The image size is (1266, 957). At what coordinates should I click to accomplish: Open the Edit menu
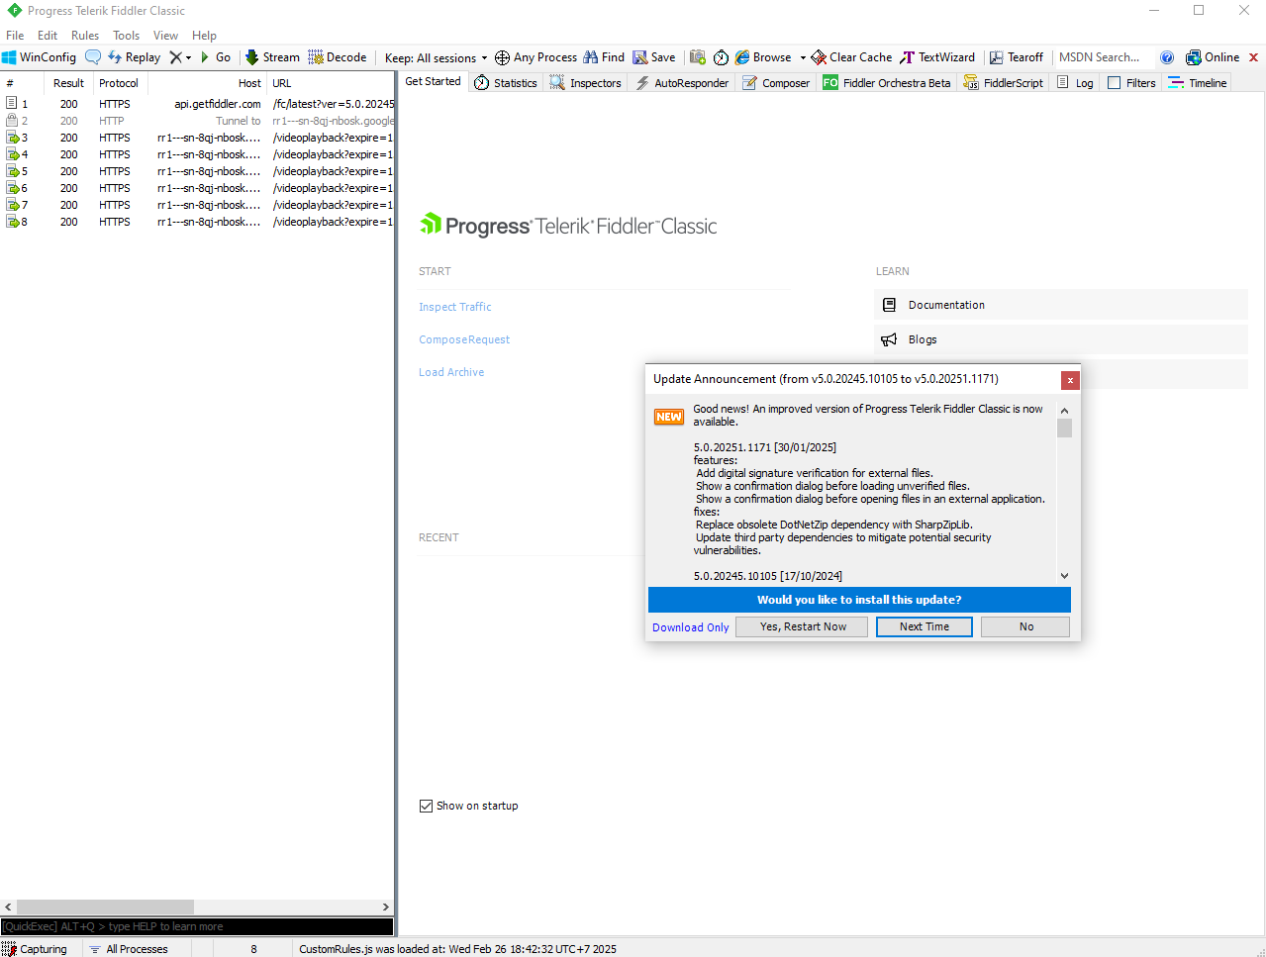(48, 35)
